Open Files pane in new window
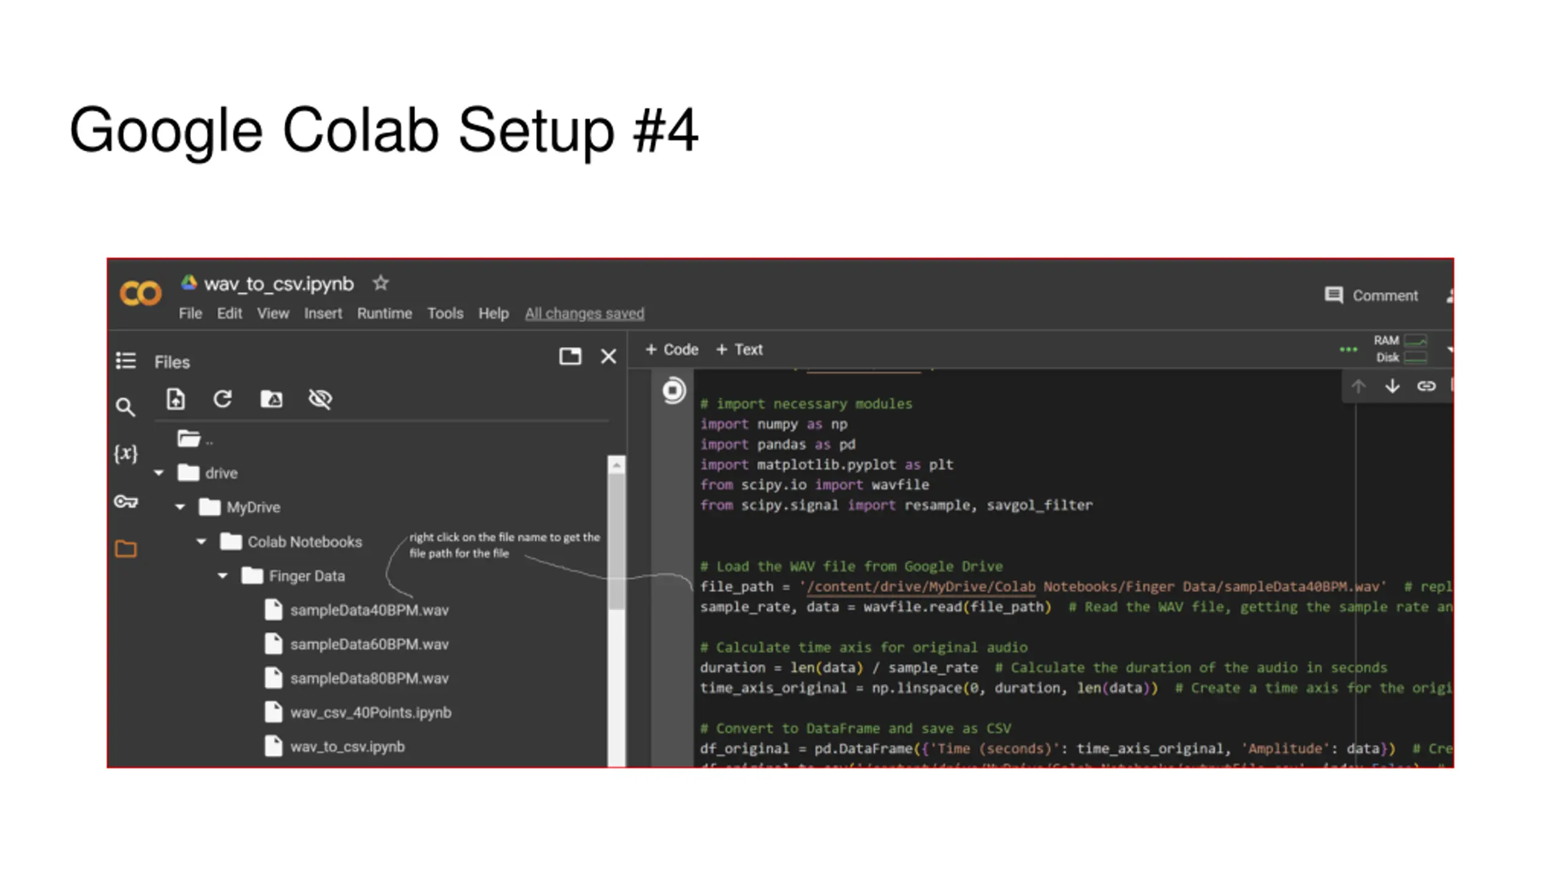 570,356
